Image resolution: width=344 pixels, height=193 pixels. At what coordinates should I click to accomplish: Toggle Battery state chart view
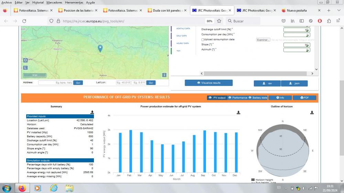click(x=258, y=98)
